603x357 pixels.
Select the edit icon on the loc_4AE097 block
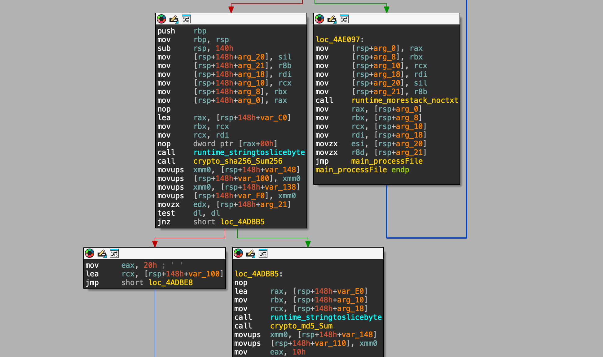point(332,19)
